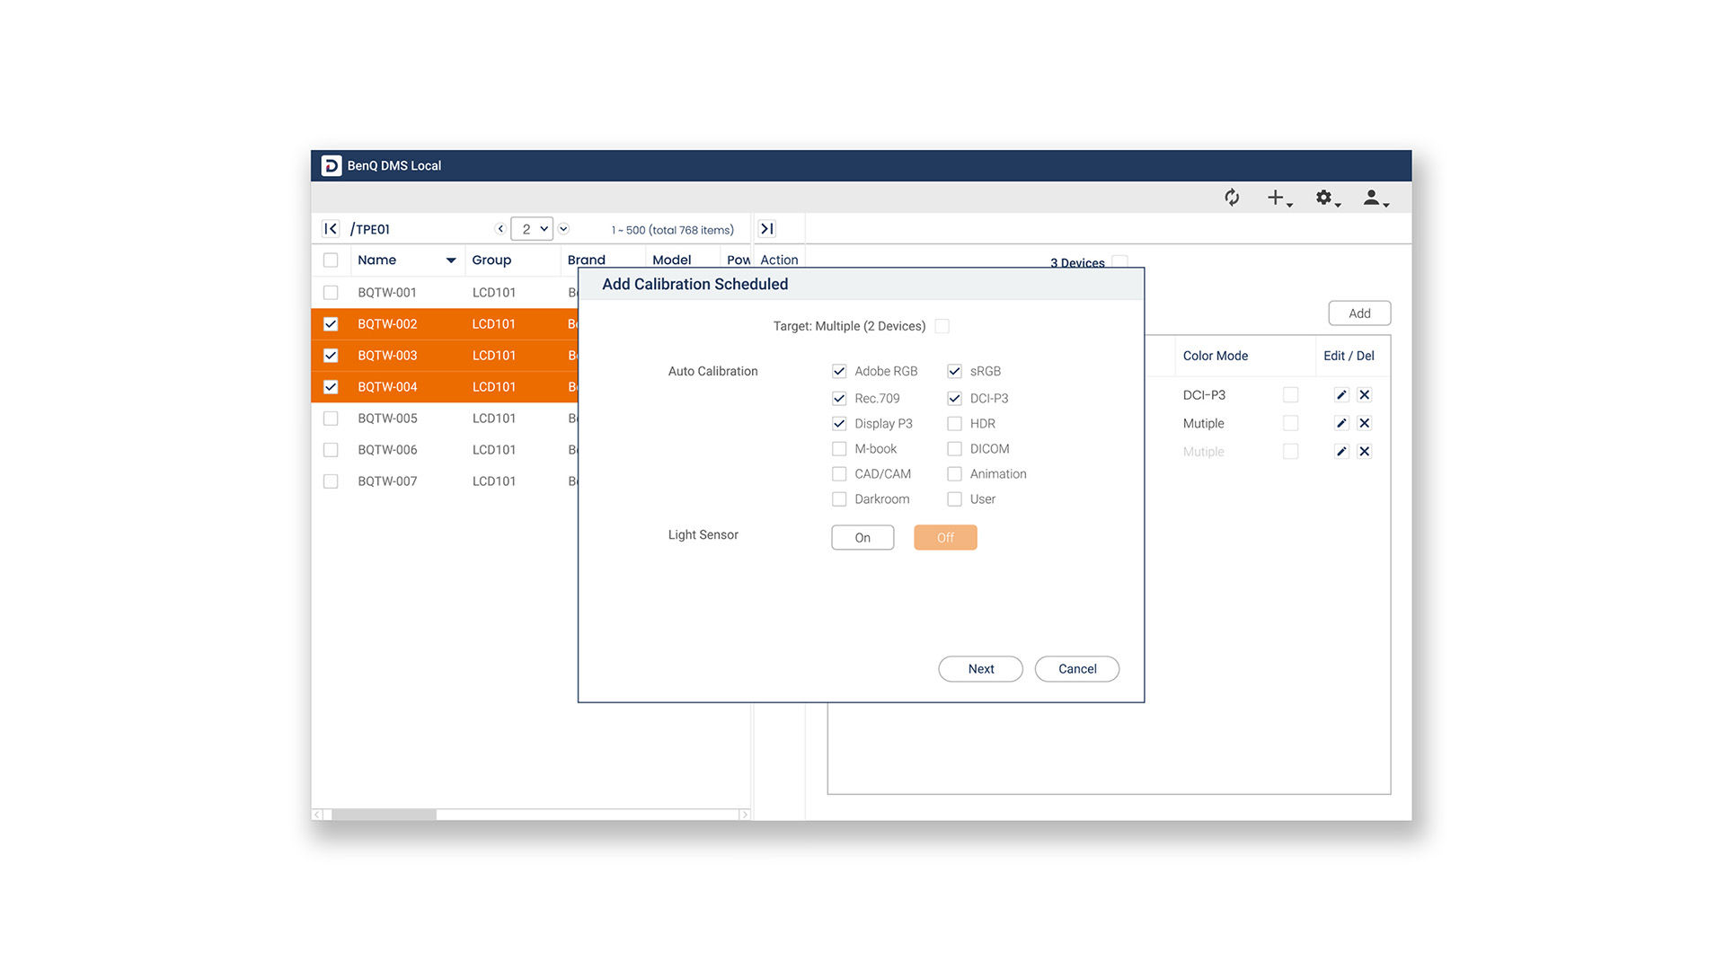Delete the DCI-P3 schedule with X icon
The height and width of the screenshot is (970, 1725).
point(1364,395)
